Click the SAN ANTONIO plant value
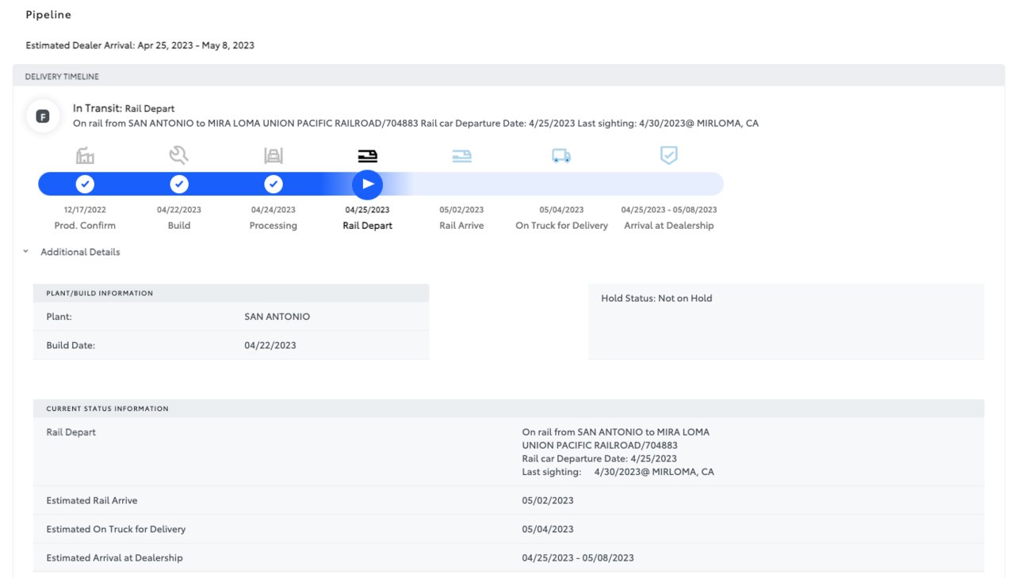Screen dimensions: 1014x578 click(277, 317)
